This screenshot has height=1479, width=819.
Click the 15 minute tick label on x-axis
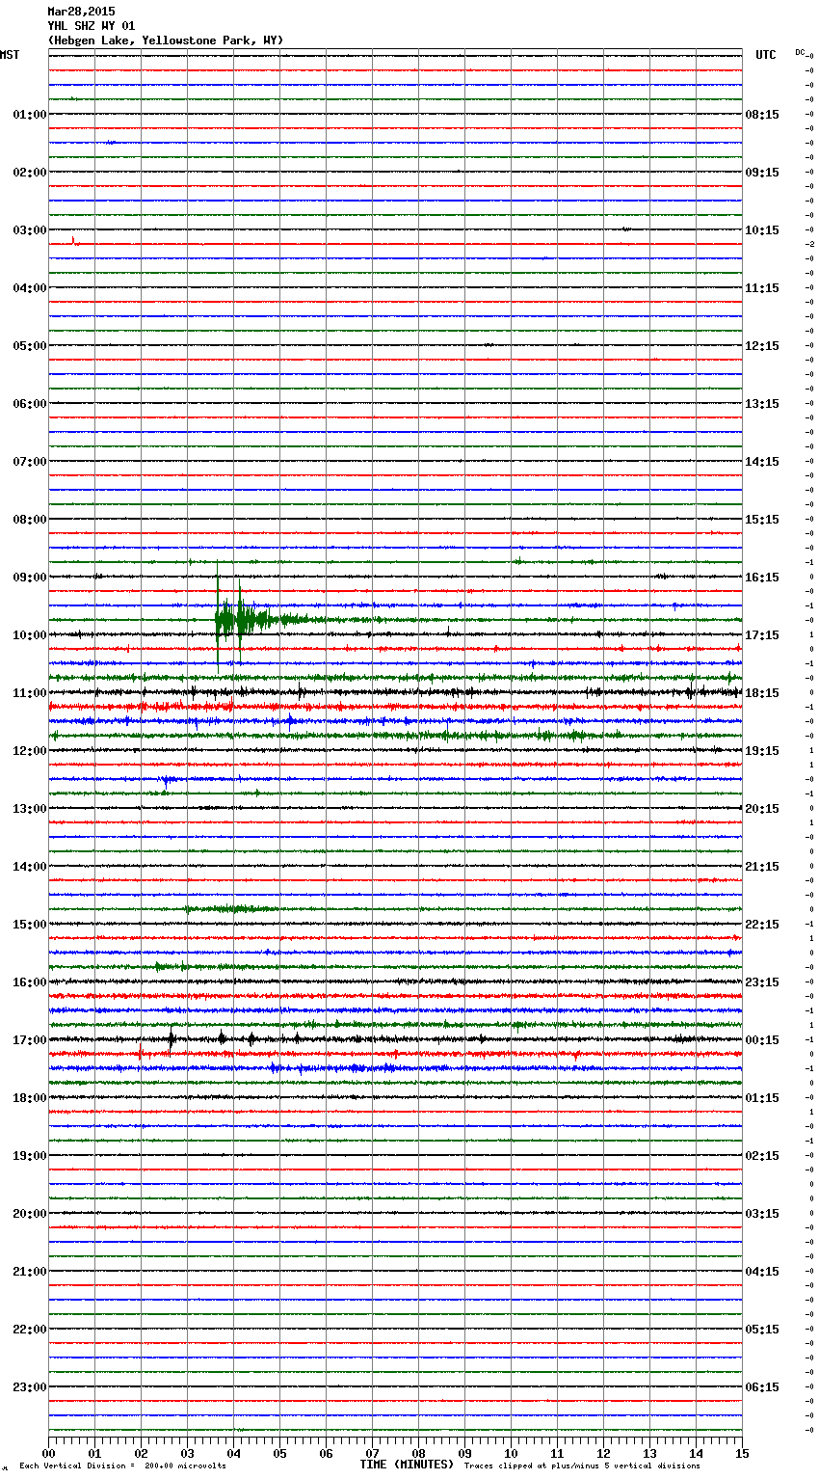pyautogui.click(x=742, y=1454)
